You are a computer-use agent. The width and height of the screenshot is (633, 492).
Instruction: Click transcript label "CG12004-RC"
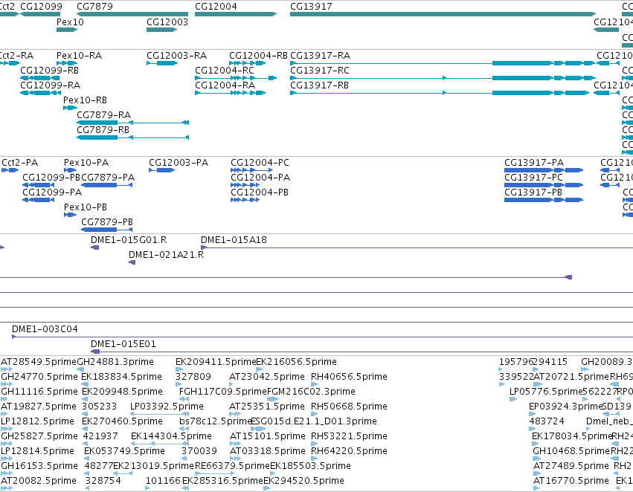pyautogui.click(x=225, y=70)
